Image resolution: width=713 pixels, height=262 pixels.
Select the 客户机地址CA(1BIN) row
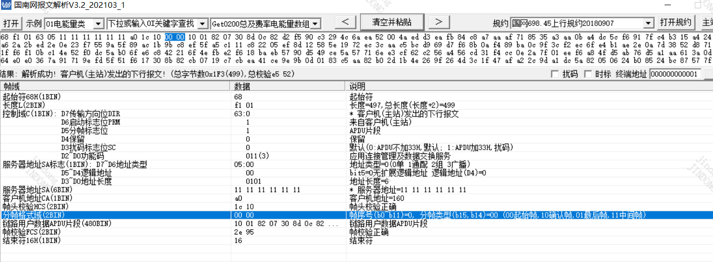click(356, 198)
